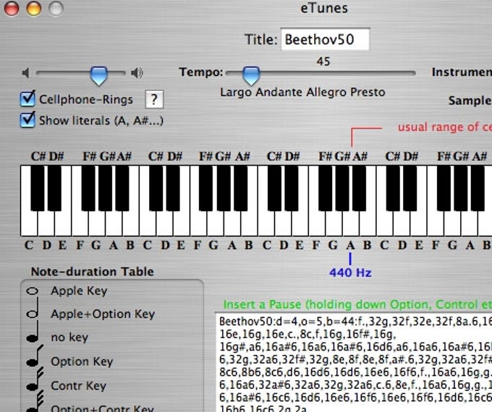This screenshot has width=492, height=412.
Task: Click the Largo tempo label
Action: (236, 93)
